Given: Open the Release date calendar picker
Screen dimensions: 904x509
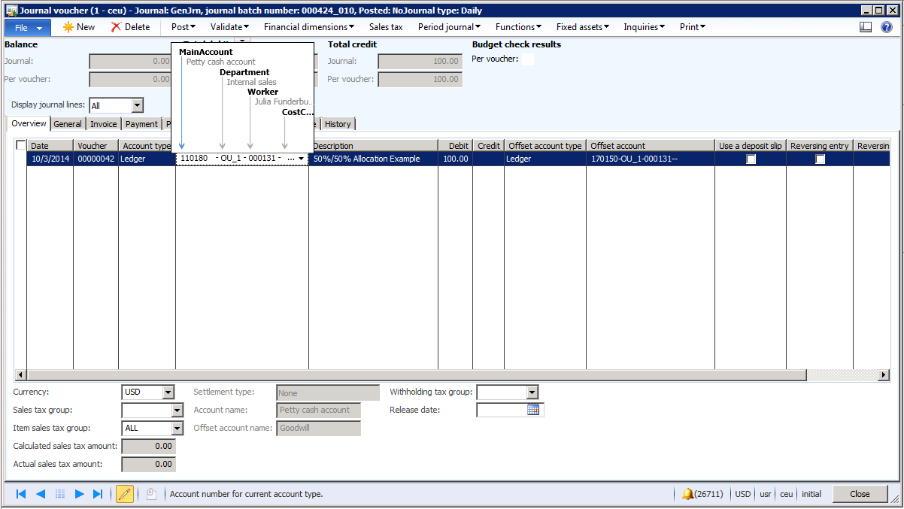Looking at the screenshot, I should (534, 410).
